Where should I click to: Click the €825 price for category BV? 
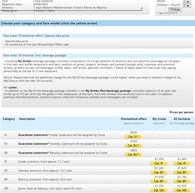[x=134, y=150]
